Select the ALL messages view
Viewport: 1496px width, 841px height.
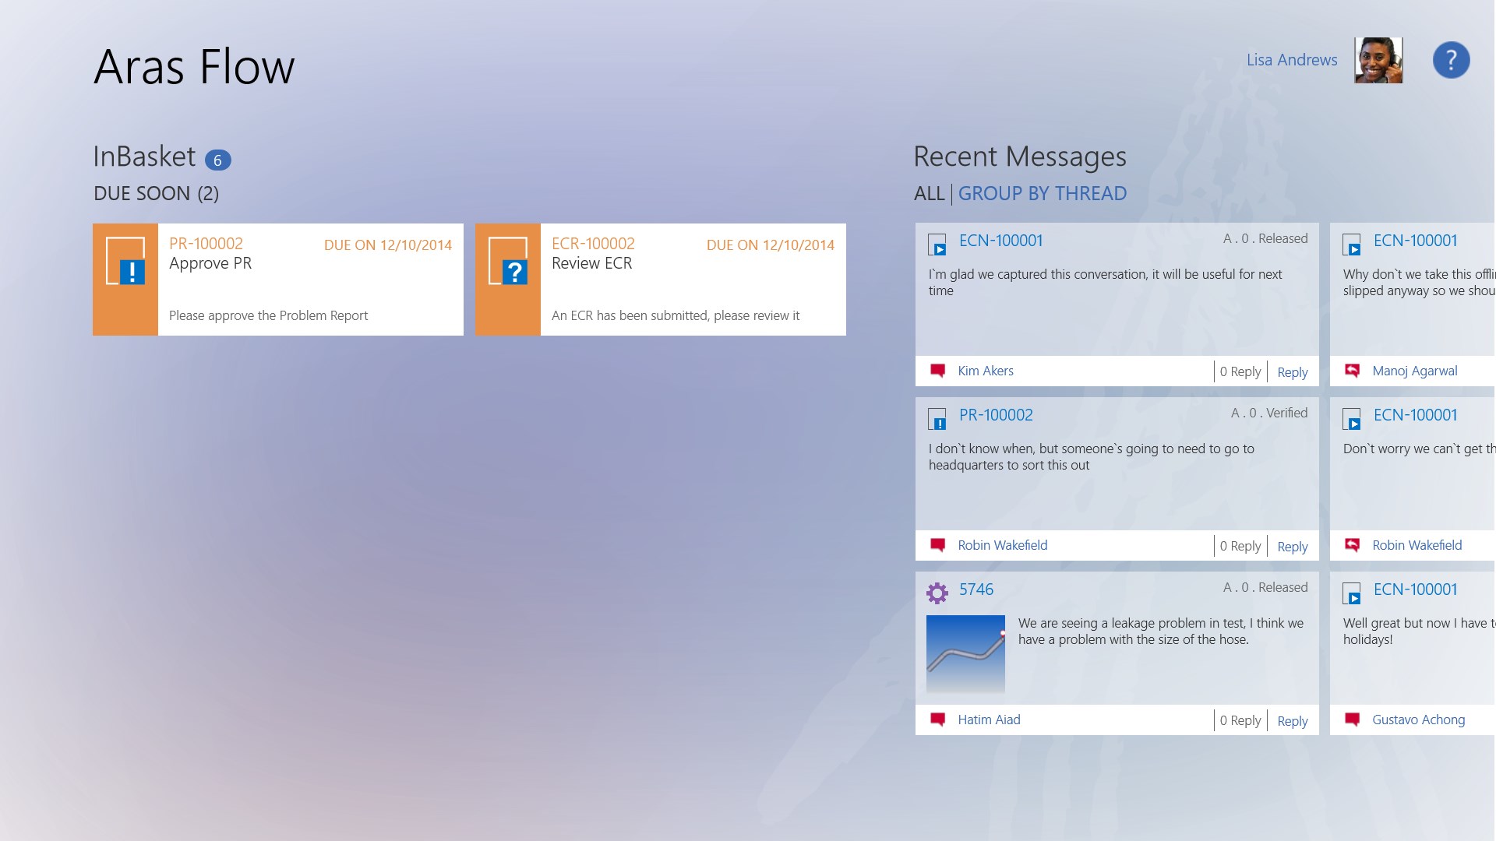[x=929, y=193]
